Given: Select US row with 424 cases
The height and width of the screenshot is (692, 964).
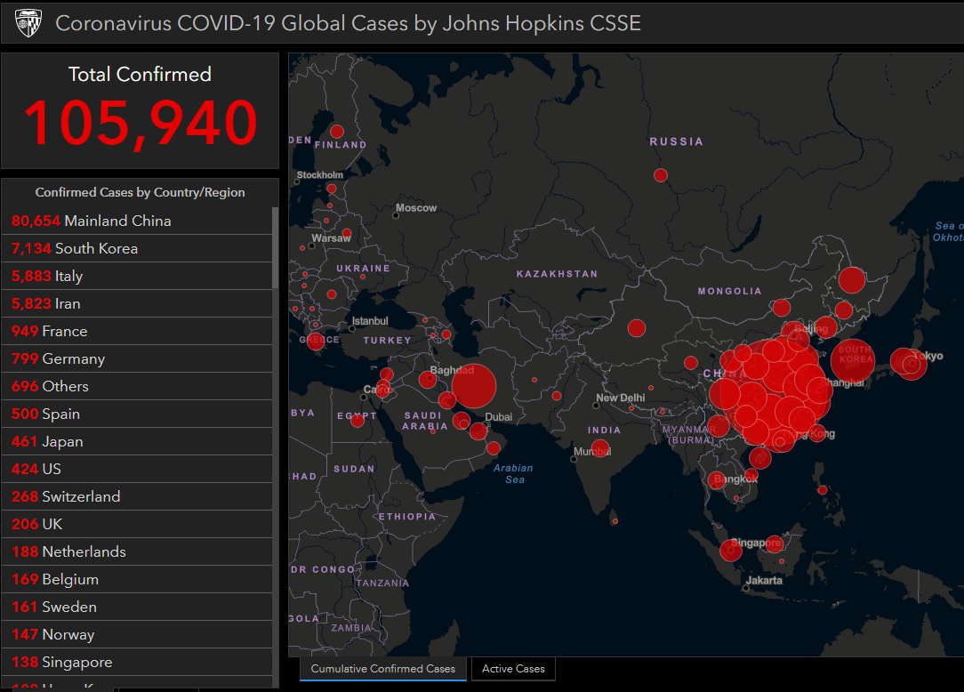Looking at the screenshot, I should 137,469.
